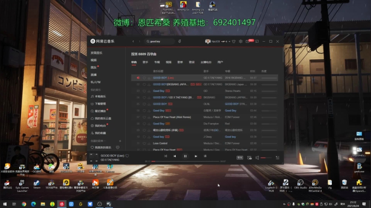Switch to the 歌手 artists tab
The image size is (371, 208).
[x=145, y=62]
